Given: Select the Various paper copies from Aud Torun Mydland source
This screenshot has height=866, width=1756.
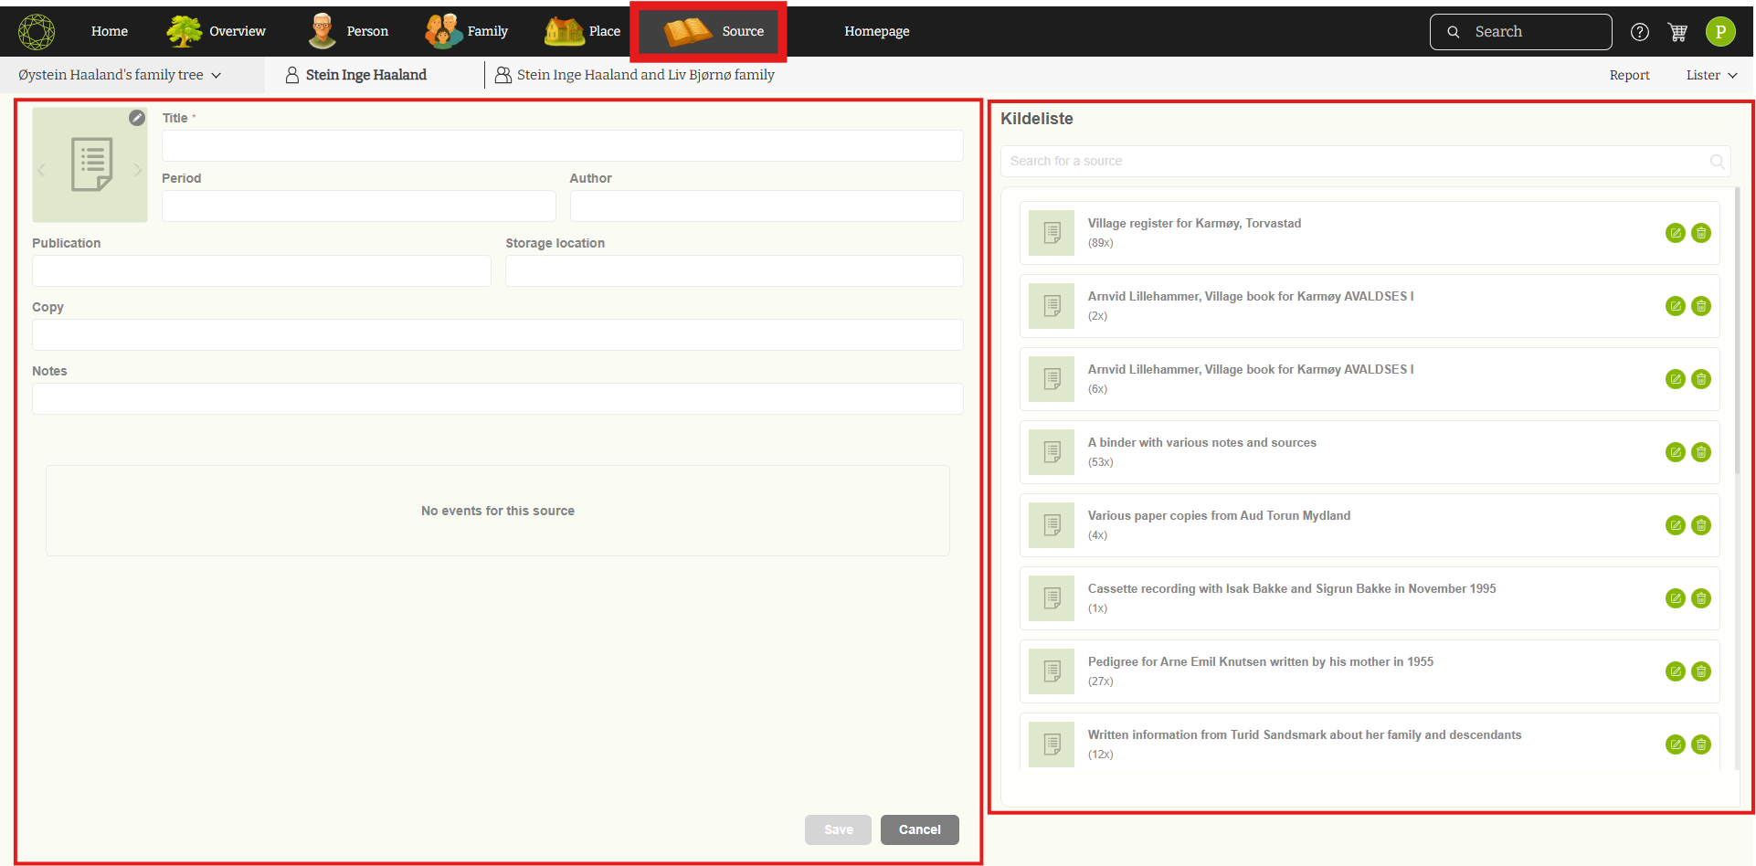Looking at the screenshot, I should point(1218,516).
